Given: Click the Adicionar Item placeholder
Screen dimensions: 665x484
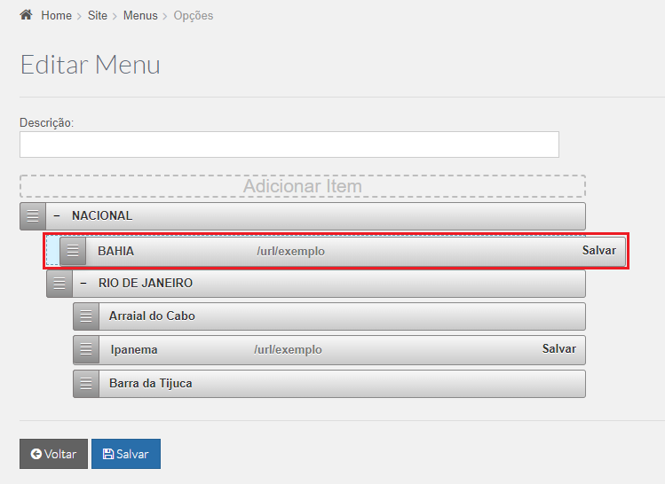Looking at the screenshot, I should click(x=303, y=186).
